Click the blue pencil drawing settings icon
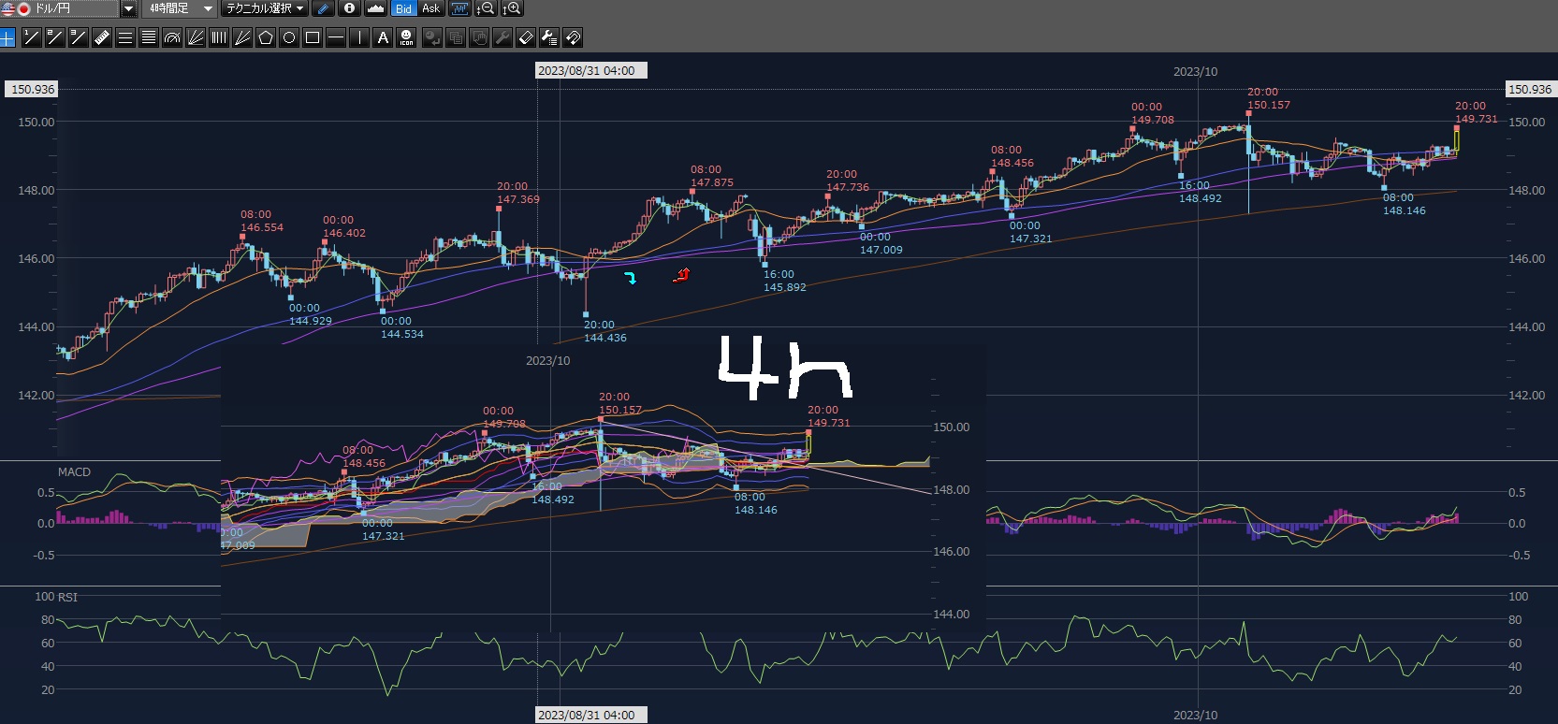The height and width of the screenshot is (724, 1558). (323, 8)
